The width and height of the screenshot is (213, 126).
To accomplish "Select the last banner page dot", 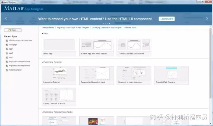I will pos(110,24).
